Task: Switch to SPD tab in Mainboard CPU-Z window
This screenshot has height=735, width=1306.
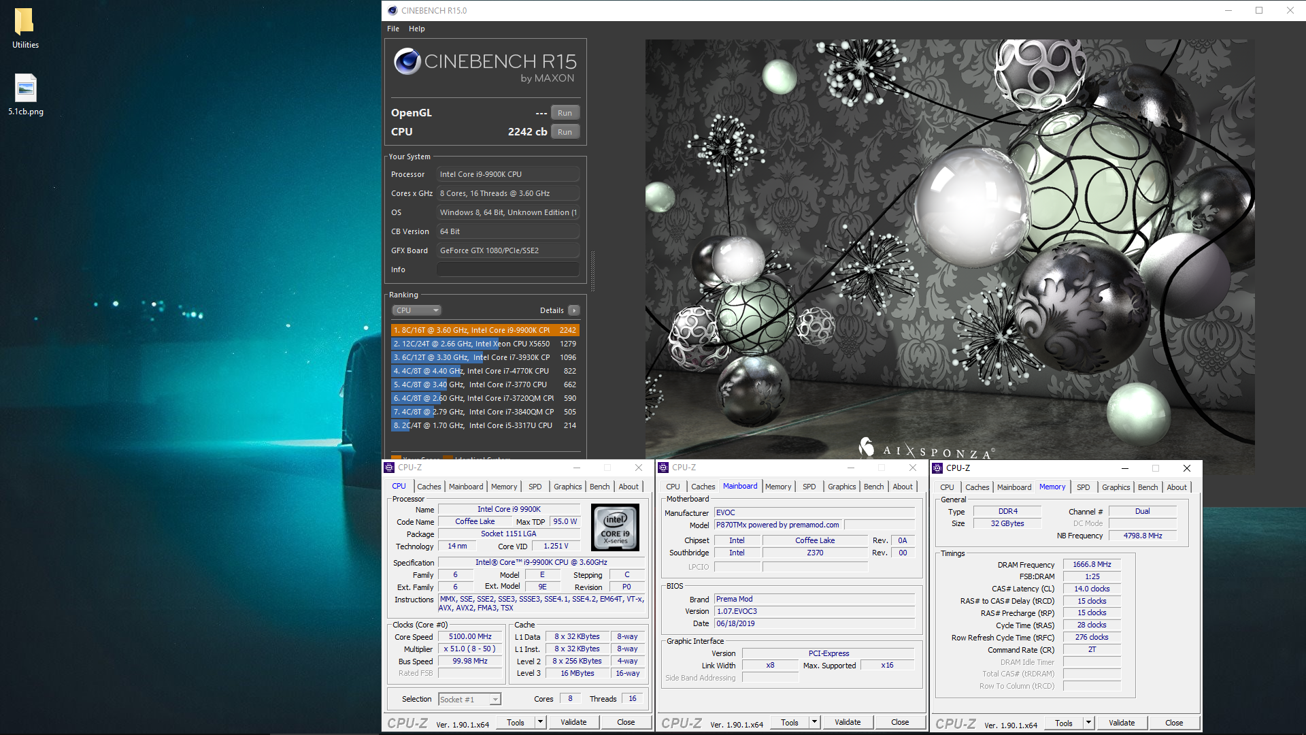Action: click(809, 487)
